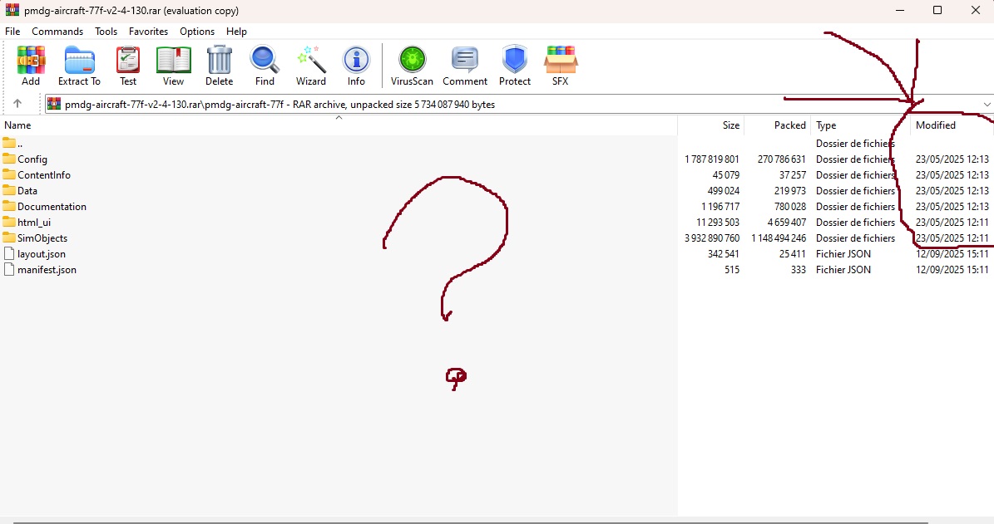Click the Fichier JSON type of layout.json
Viewport: 994px width, 524px height.
[x=843, y=254]
